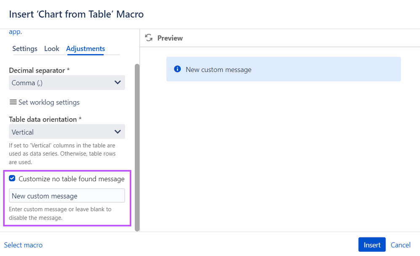Viewport: 420px width, 256px height.
Task: Click the Preview heading label
Action: point(170,38)
